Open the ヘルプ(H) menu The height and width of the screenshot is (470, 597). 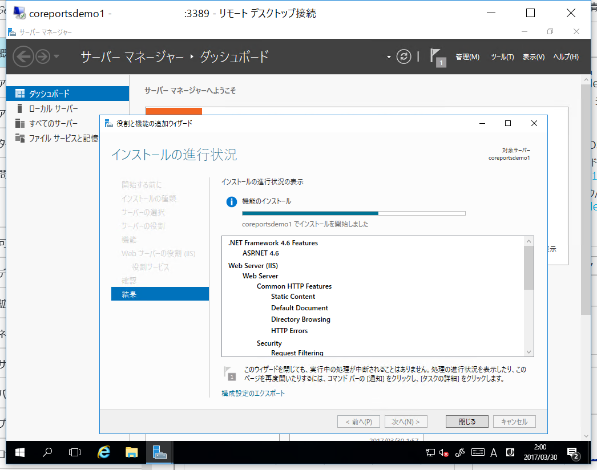click(x=566, y=57)
